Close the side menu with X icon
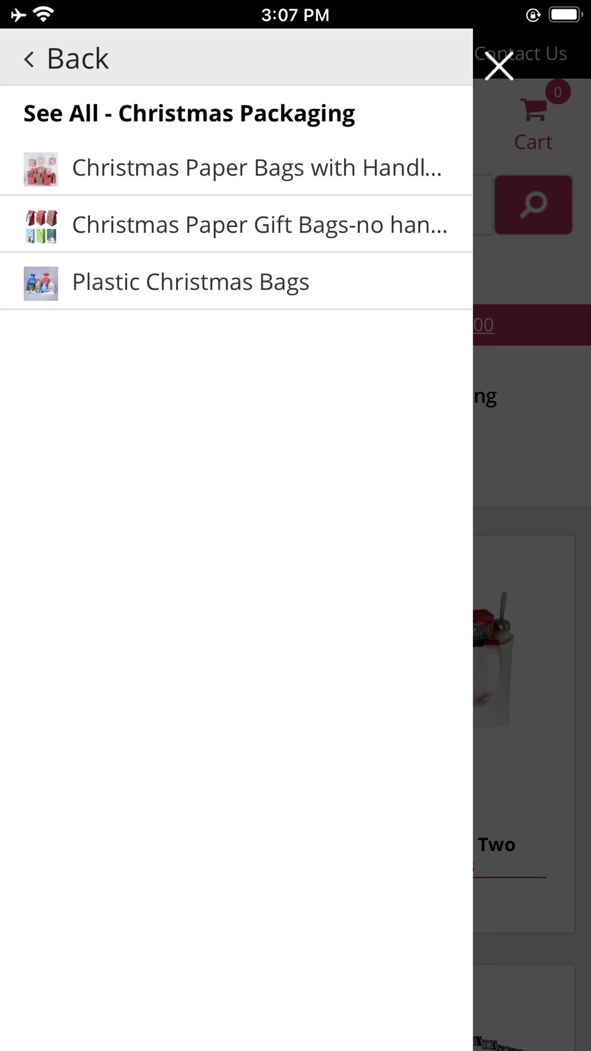Screen dimensions: 591x1051 coord(499,65)
